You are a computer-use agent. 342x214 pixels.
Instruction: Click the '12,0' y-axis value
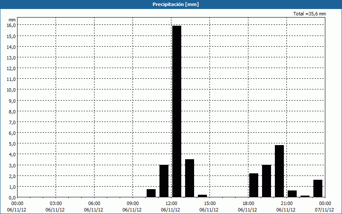coord(11,68)
